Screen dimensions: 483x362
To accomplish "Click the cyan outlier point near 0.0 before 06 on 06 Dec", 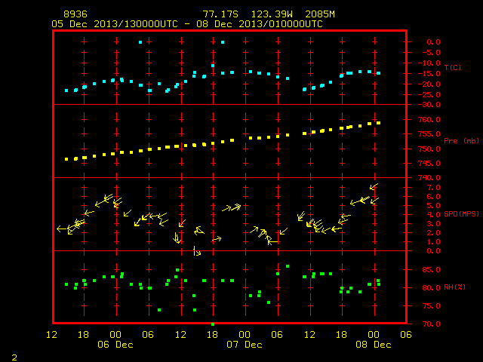I will (140, 42).
